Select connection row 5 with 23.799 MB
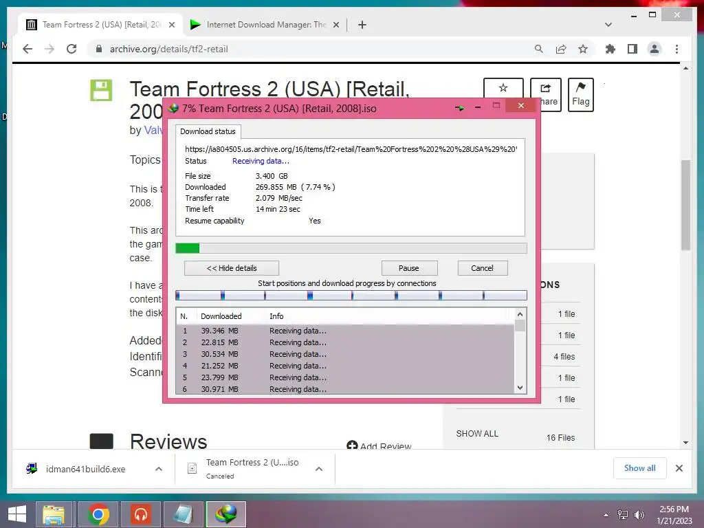This screenshot has height=528, width=704. click(345, 377)
